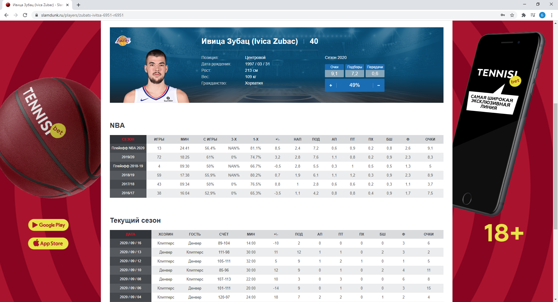This screenshot has height=302, width=558.
Task: Click the Передачи stat box 0,6
Action: click(x=375, y=71)
